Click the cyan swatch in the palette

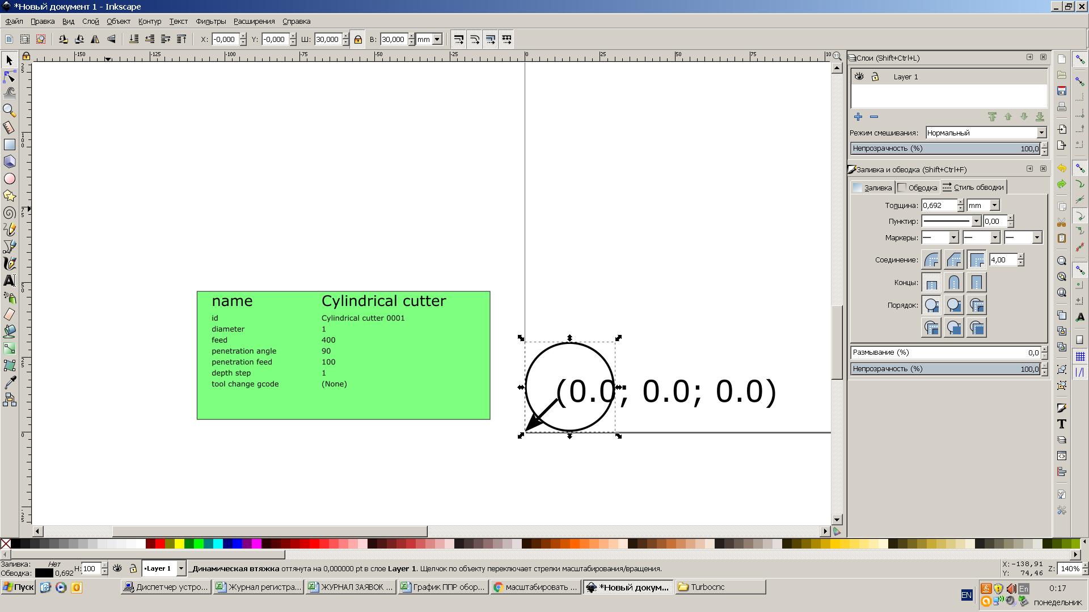[x=218, y=544]
